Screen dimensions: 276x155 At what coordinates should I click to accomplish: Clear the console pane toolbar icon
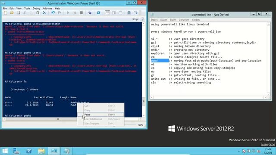tap(44, 13)
